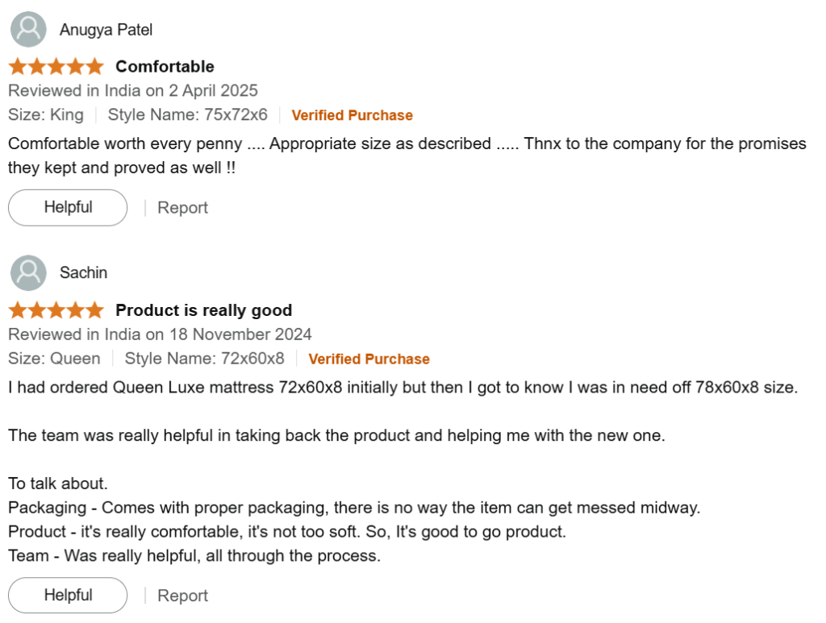This screenshot has width=826, height=623.
Task: Click the star rating on the 'Comfortable' review
Action: 56,66
